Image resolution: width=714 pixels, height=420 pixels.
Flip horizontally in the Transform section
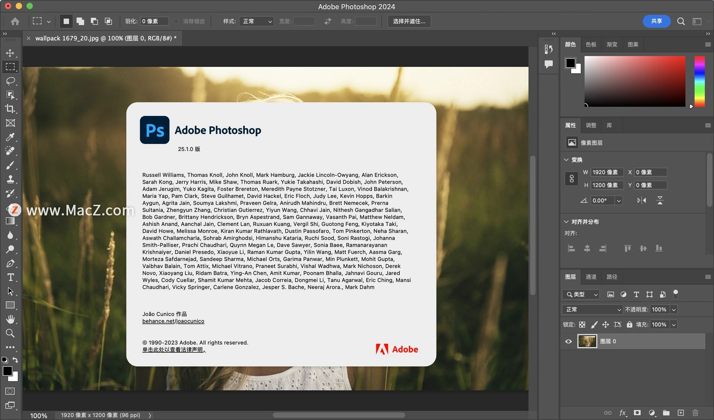(641, 200)
